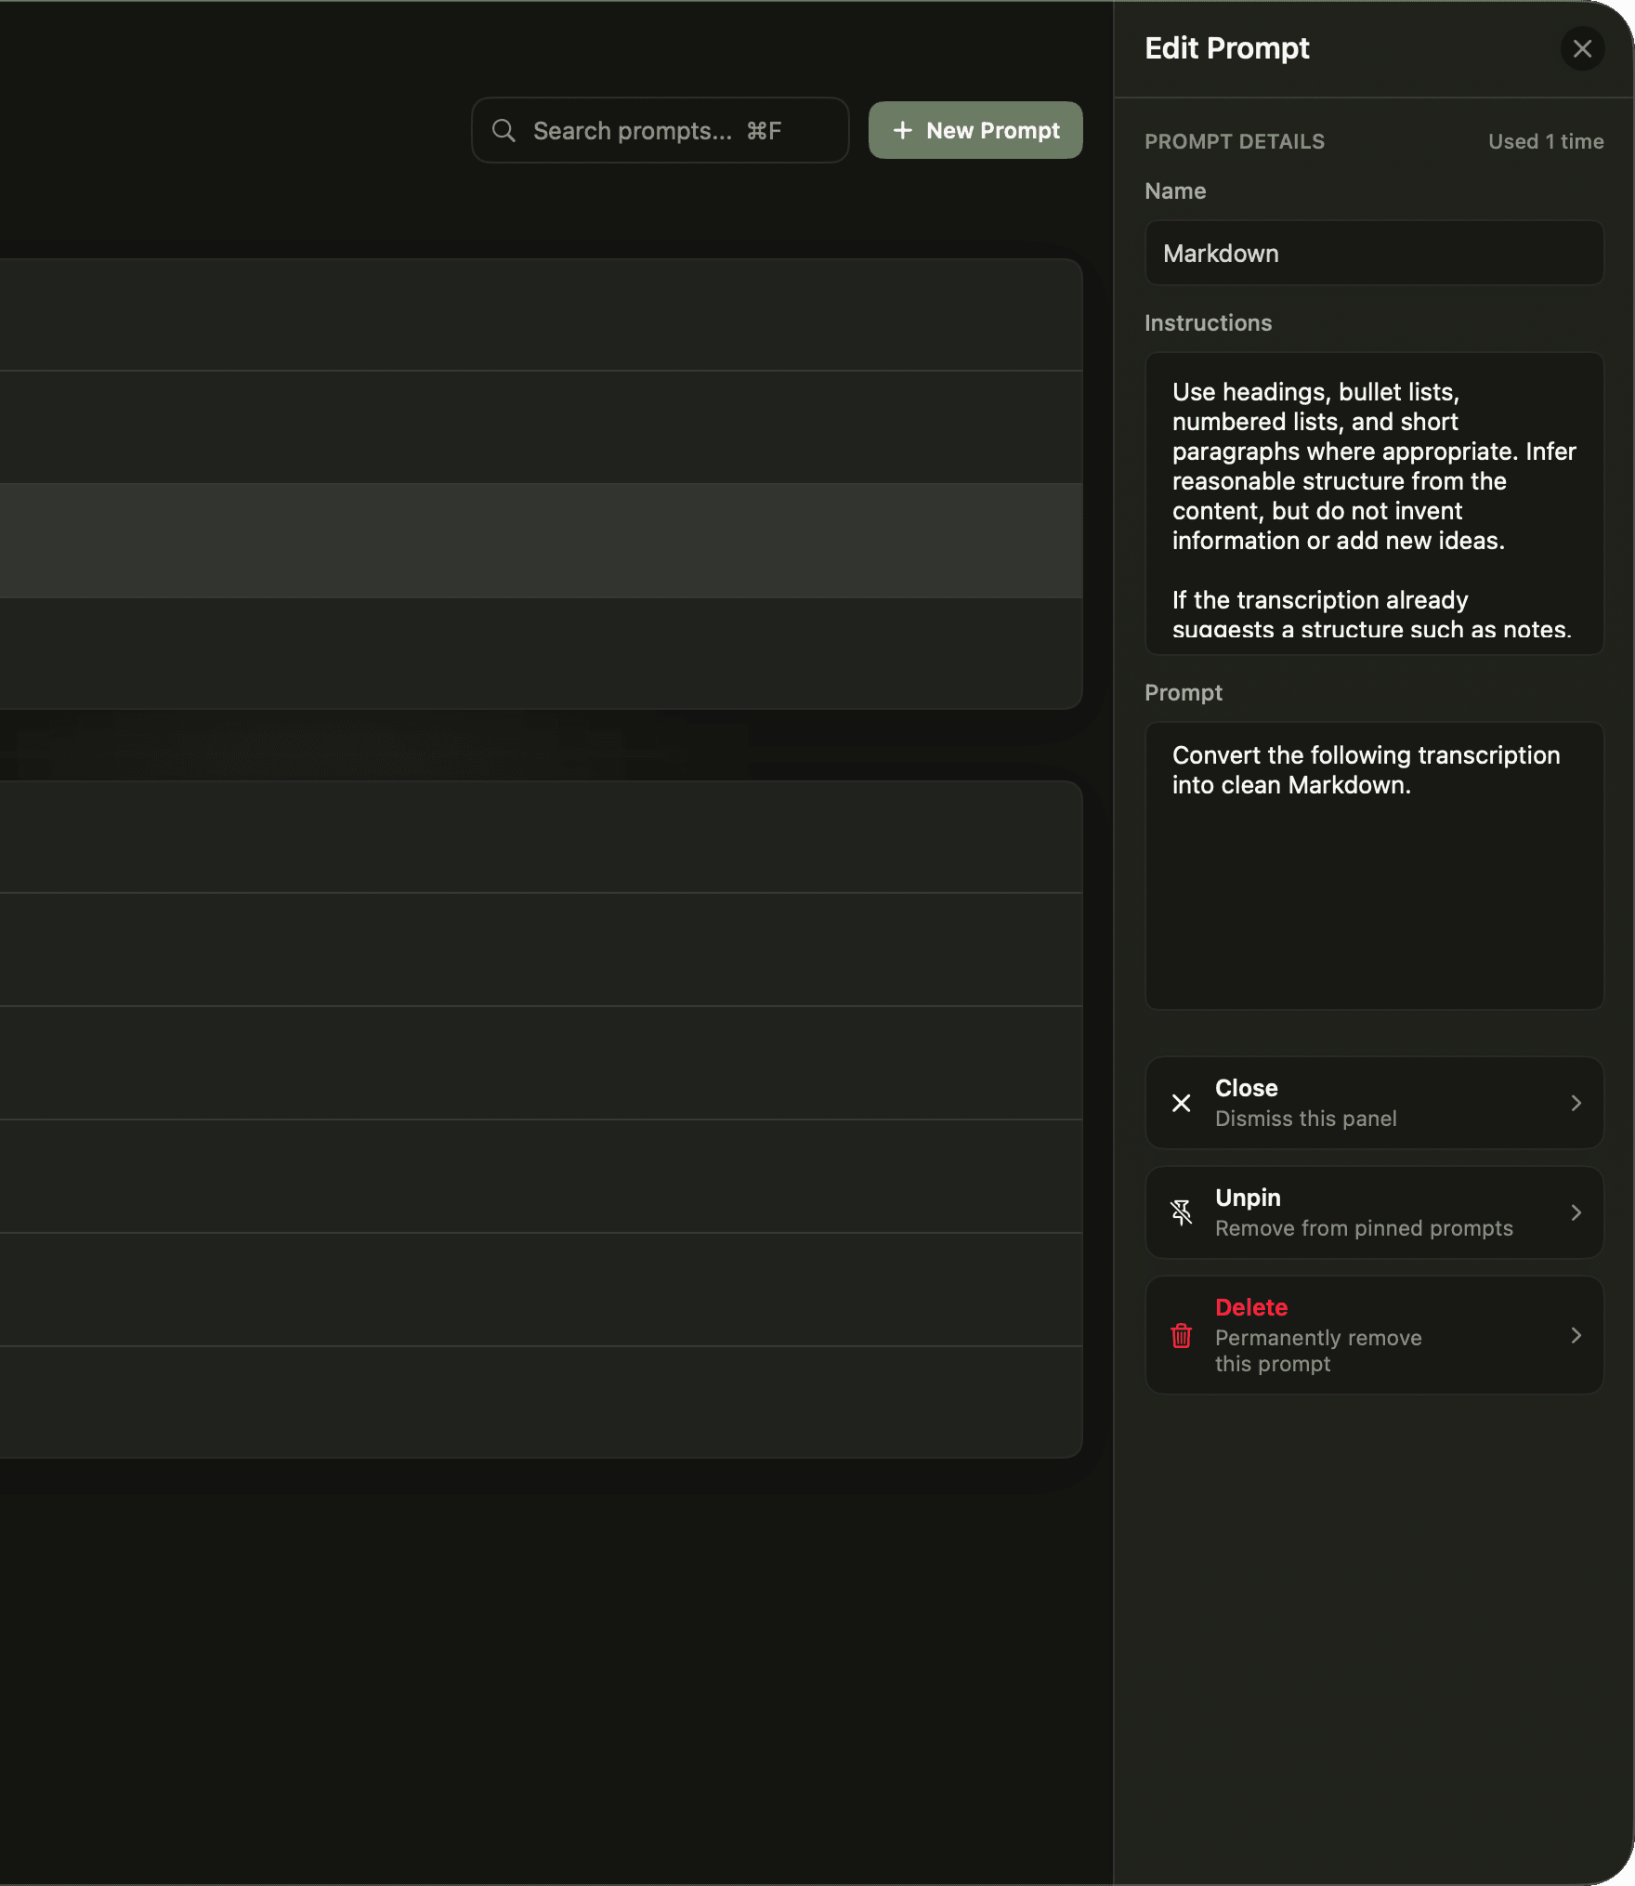Click the "Used 1 time" label

1545,141
